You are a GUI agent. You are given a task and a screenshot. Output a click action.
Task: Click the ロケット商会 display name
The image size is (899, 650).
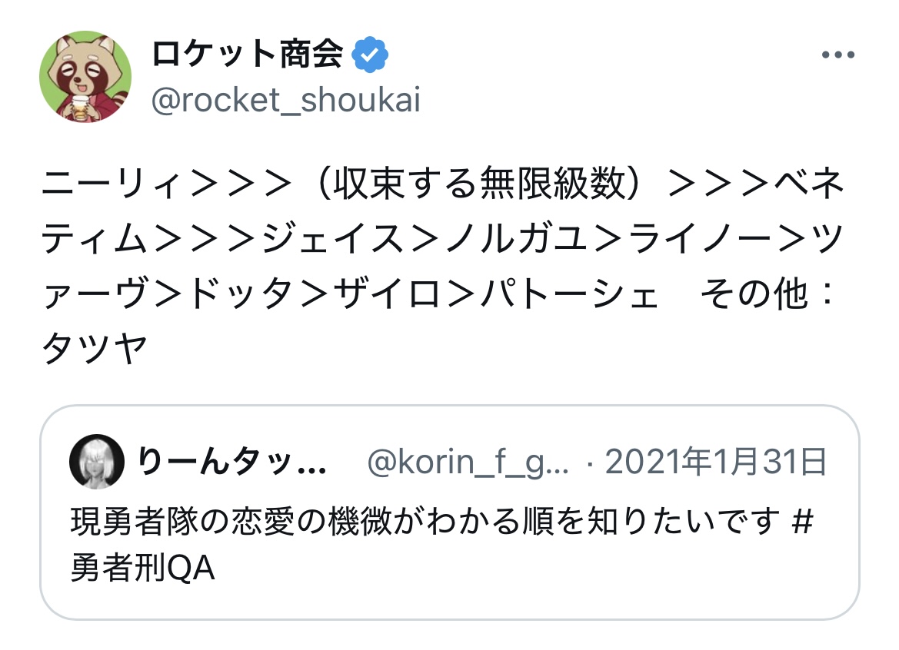tap(246, 55)
